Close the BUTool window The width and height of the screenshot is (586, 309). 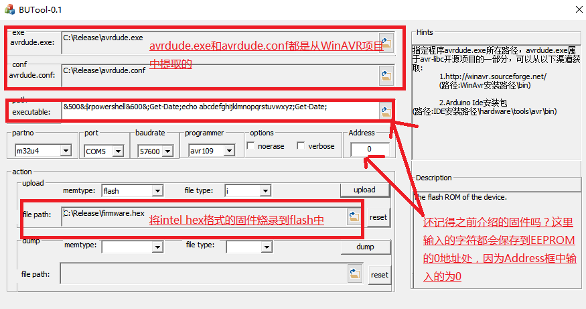[579, 9]
